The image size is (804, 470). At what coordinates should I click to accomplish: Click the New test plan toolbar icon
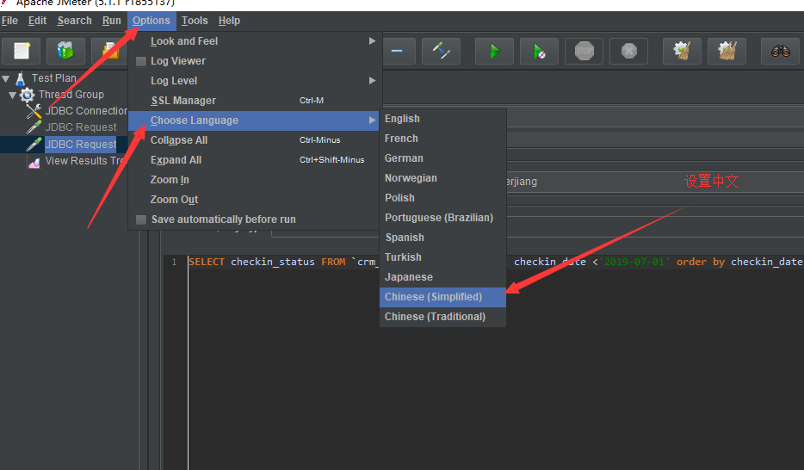coord(22,51)
